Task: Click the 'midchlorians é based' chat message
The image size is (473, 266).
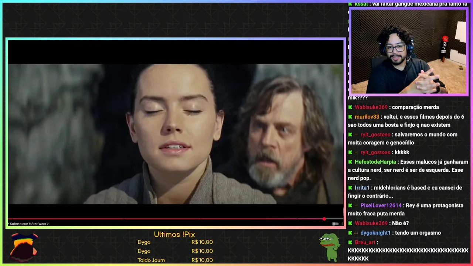Action: pos(405,192)
